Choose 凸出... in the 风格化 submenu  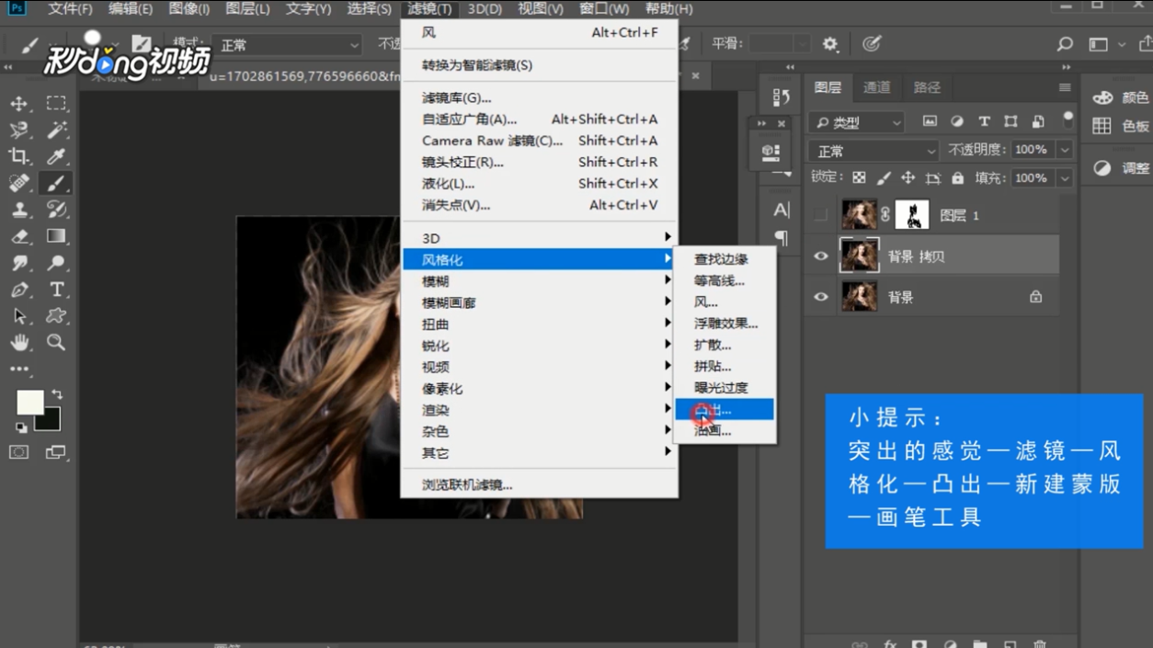tap(725, 409)
